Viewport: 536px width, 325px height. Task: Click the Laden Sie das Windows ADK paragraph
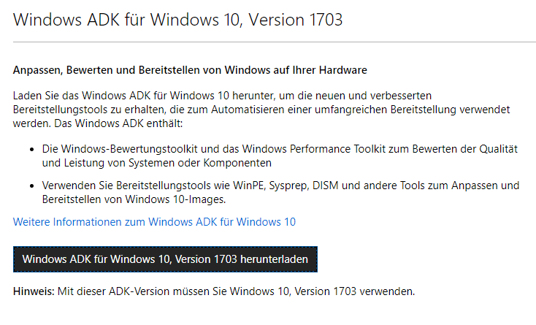coord(261,110)
